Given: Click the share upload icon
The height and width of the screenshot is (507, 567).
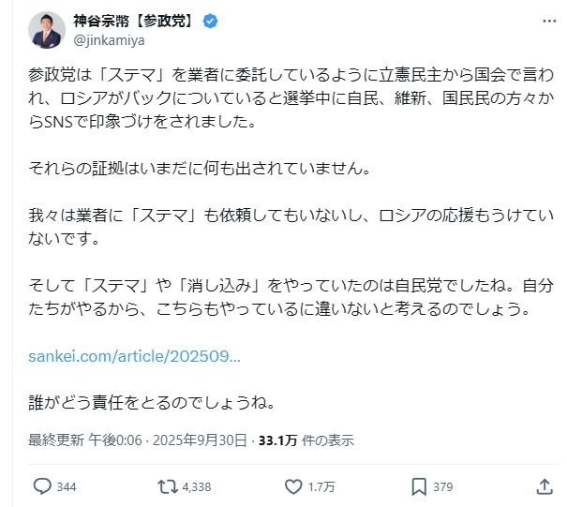Looking at the screenshot, I should coord(544,486).
